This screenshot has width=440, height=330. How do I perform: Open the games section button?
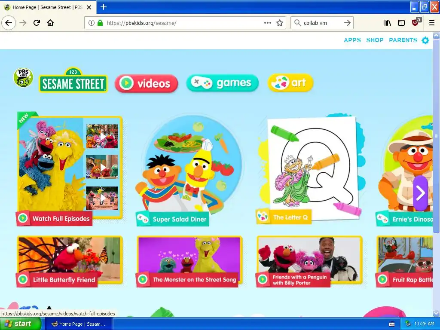(222, 83)
